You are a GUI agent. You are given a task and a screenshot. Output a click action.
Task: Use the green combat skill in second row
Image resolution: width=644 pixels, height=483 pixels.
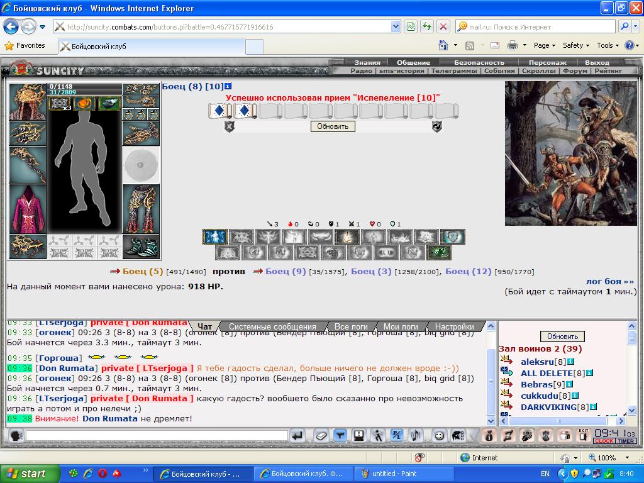pos(439,253)
